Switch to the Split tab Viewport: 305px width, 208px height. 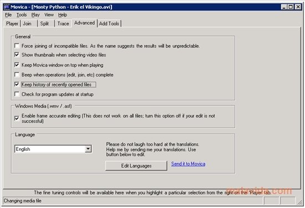46,23
